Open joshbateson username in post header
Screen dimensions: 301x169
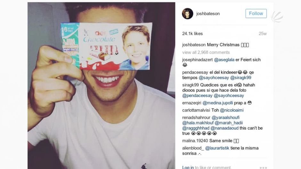tap(208, 14)
